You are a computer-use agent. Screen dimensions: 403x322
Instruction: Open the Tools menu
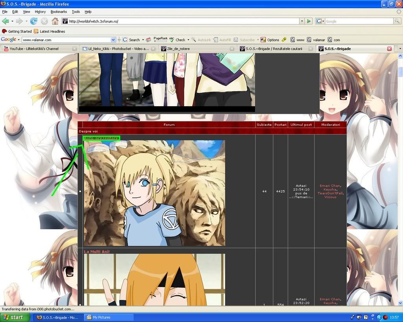(76, 11)
